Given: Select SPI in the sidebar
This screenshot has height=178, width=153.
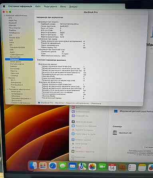Looking at the screenshot, I should click(11, 45).
